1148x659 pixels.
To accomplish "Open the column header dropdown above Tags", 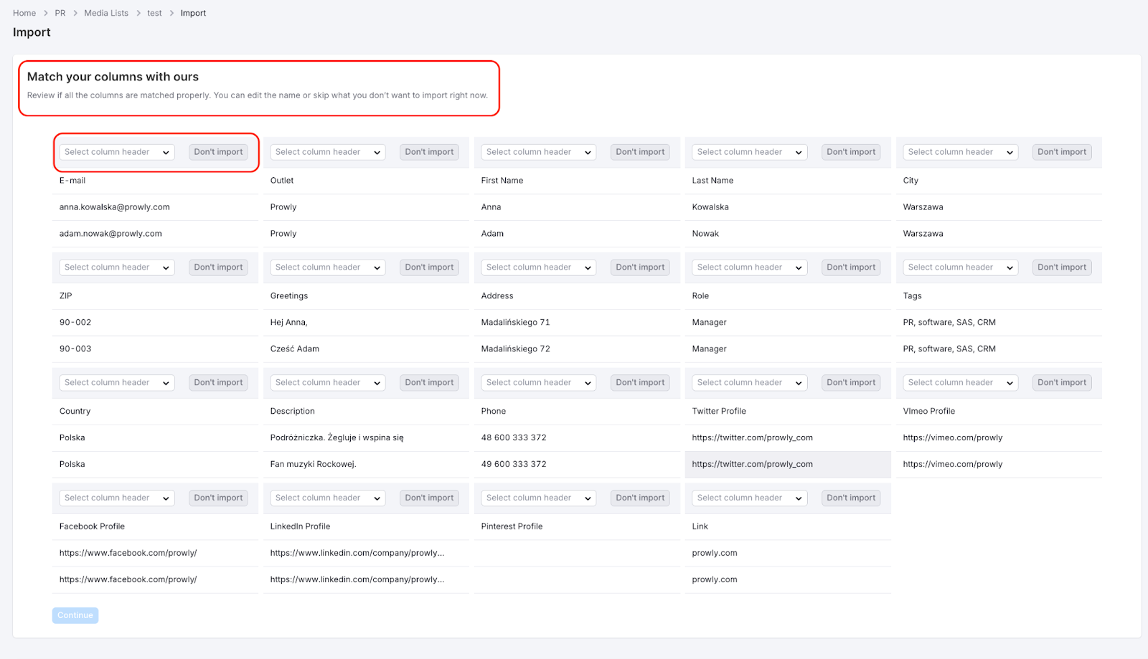I will coord(959,267).
